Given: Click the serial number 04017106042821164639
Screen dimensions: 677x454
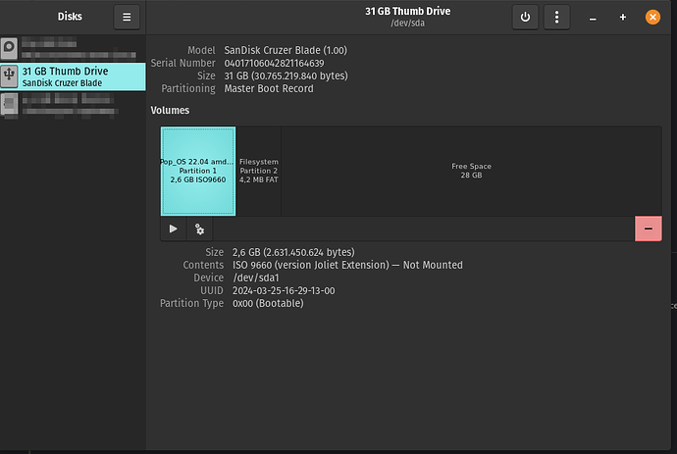Looking at the screenshot, I should point(274,64).
